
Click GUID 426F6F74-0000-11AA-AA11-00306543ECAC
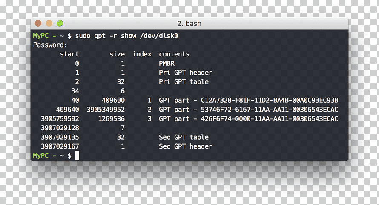pyautogui.click(x=270, y=118)
